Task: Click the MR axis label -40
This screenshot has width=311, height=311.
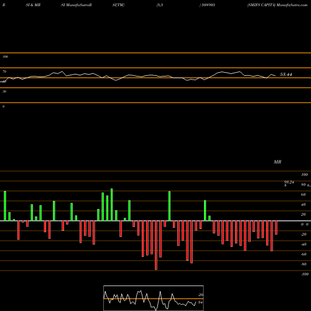Action: [304, 244]
